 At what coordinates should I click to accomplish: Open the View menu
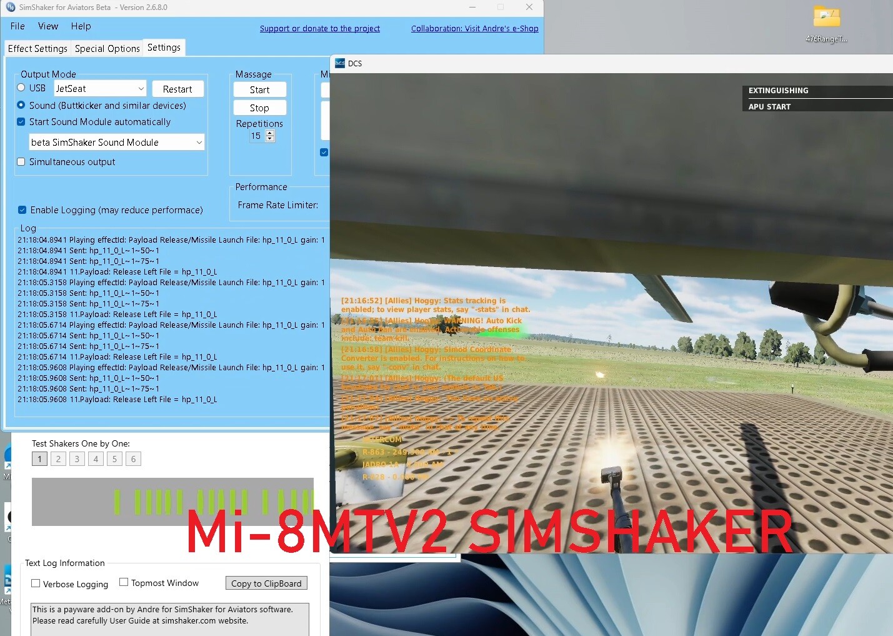(x=48, y=26)
